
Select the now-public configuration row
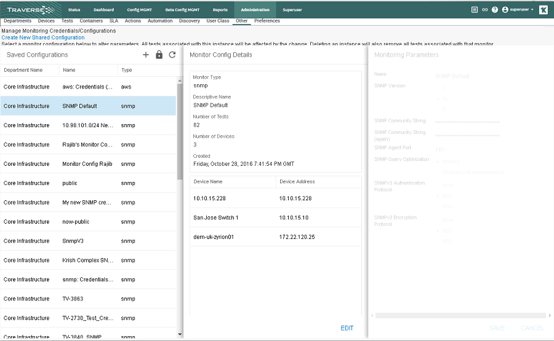(88, 221)
